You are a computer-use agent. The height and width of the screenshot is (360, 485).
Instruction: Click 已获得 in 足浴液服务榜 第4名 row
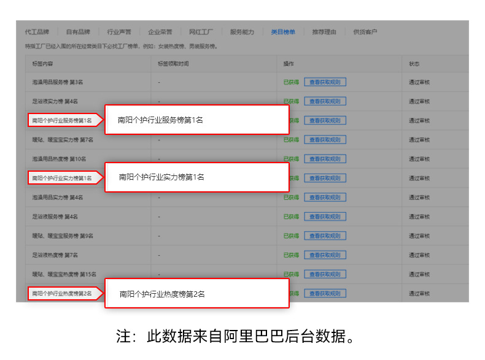click(291, 216)
